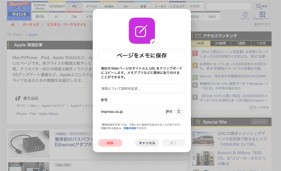The width and height of the screenshot is (281, 171).
Task: Click the star icon beside Special Site
Action: [198, 122]
